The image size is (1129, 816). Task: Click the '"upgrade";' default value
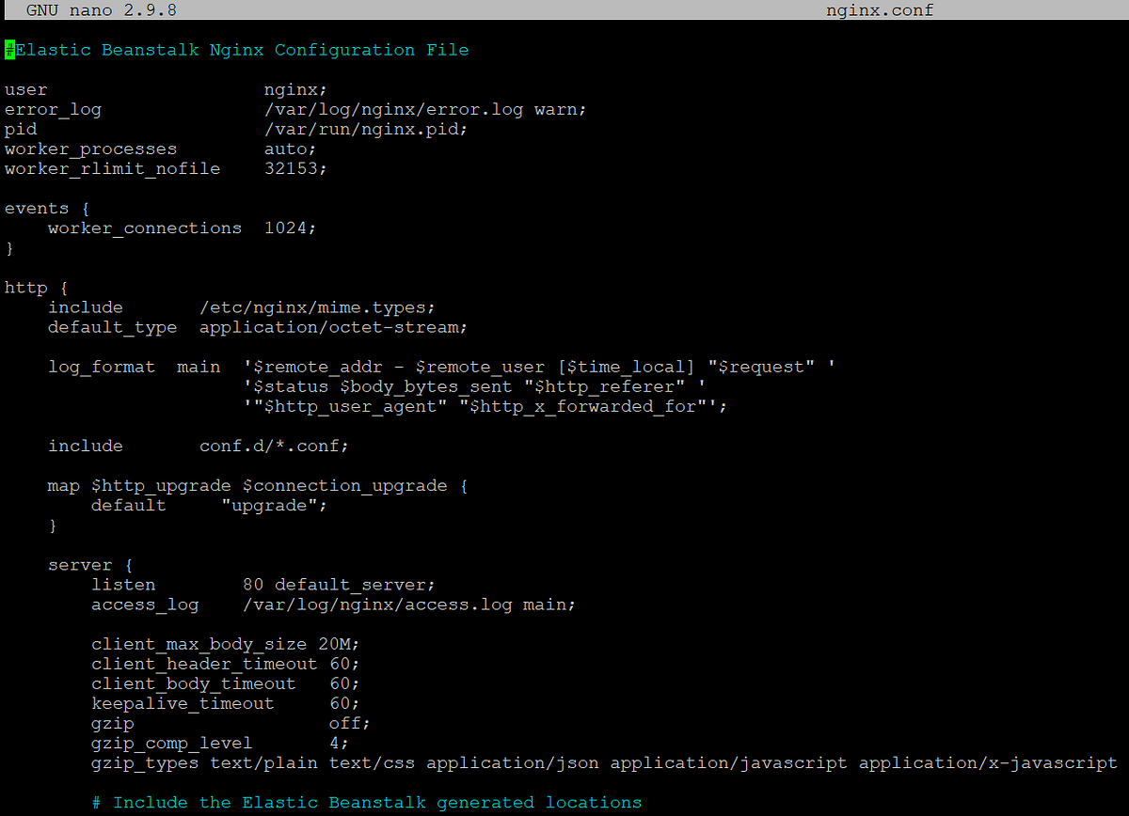tap(274, 506)
